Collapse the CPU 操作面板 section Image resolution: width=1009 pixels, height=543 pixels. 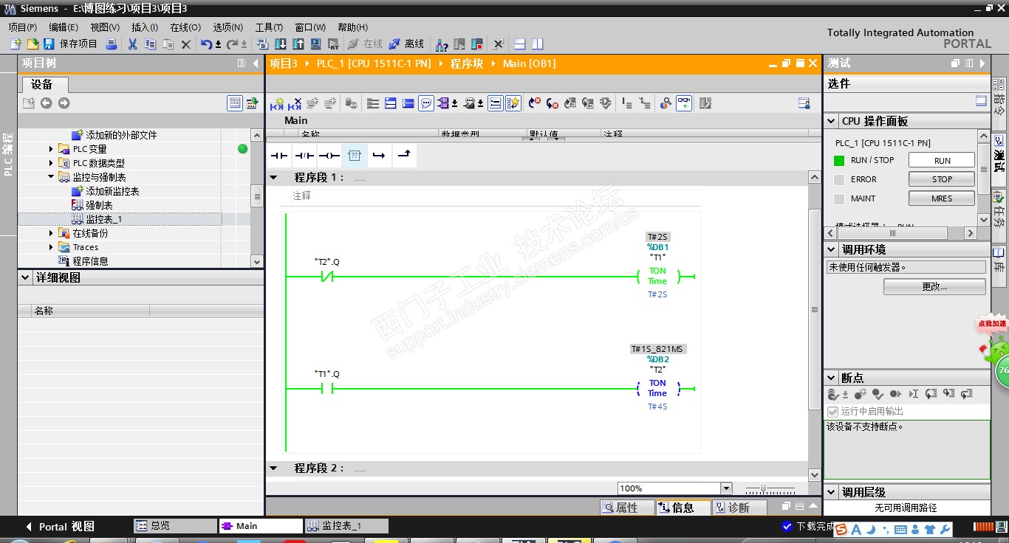coord(832,121)
